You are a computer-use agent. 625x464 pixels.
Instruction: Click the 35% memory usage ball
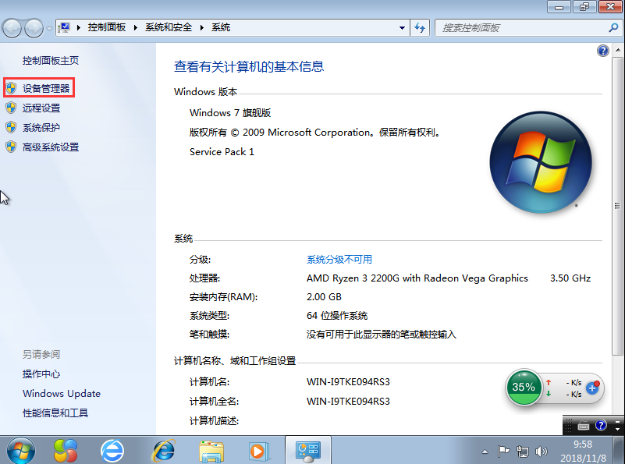pos(524,387)
